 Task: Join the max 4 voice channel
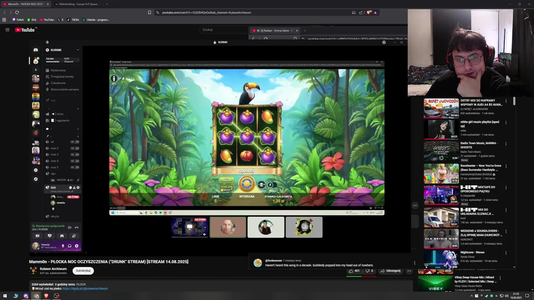(x=62, y=161)
